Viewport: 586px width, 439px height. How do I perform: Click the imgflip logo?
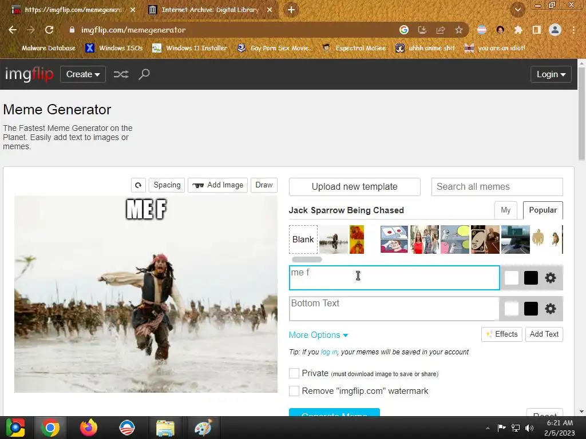point(29,74)
